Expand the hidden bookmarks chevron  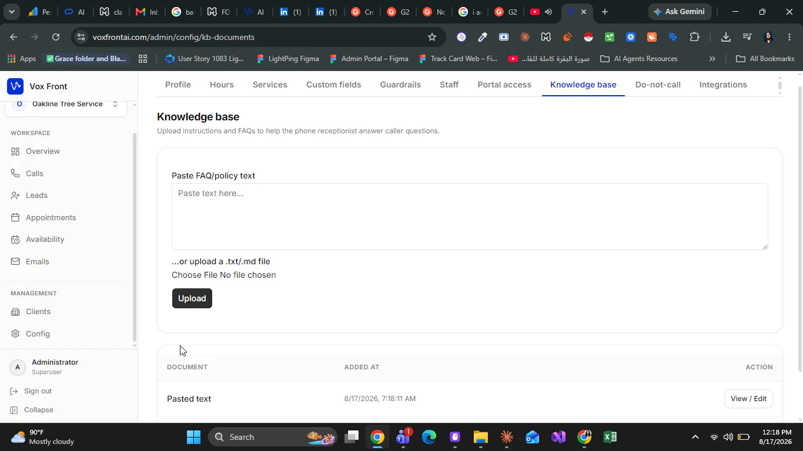tap(712, 59)
